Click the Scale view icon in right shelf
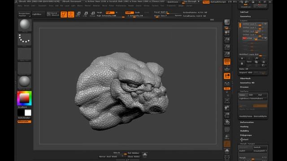Viewport: 287px width, 161px height. 227,115
